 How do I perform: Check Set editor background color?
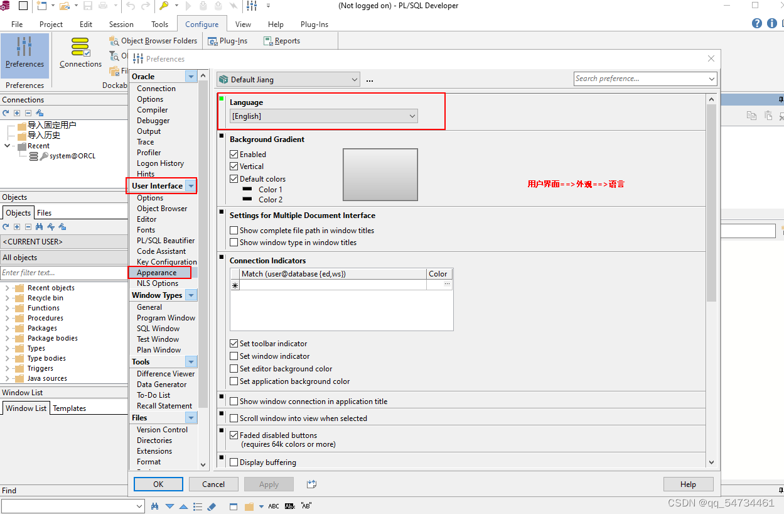click(x=234, y=369)
